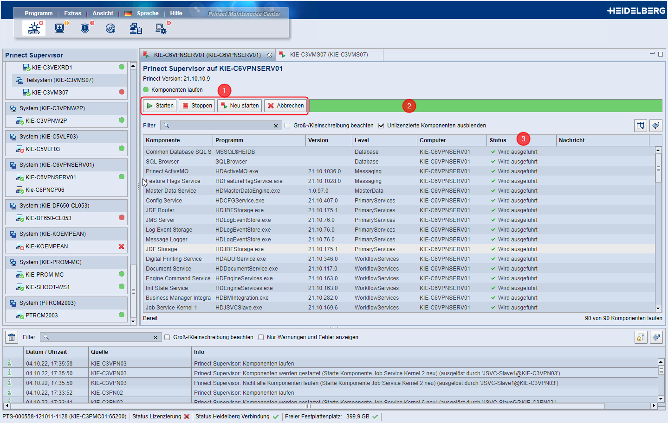Open the Hilfe menu
668x423 pixels.
coord(176,13)
